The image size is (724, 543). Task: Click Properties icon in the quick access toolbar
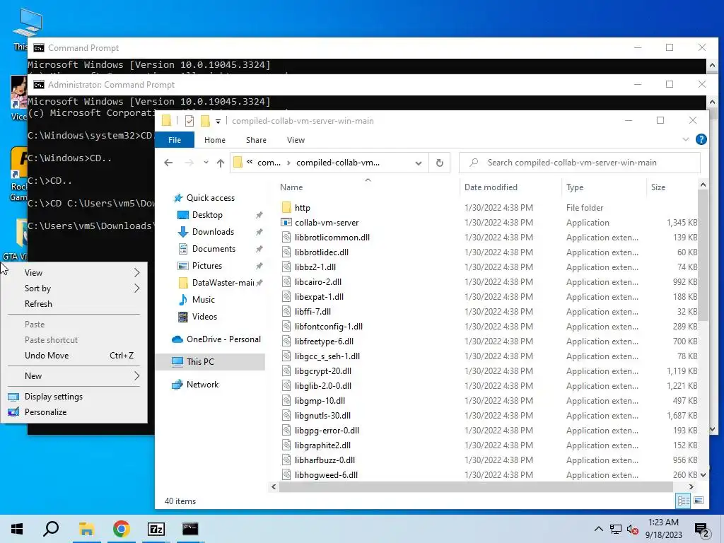coord(189,121)
